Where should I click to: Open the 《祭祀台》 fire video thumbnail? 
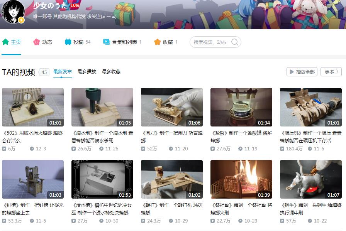241,179
